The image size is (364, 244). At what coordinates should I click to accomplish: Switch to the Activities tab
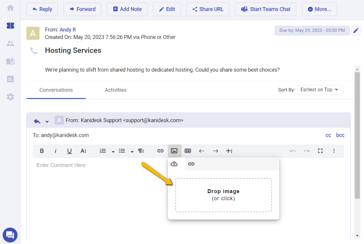pos(116,90)
